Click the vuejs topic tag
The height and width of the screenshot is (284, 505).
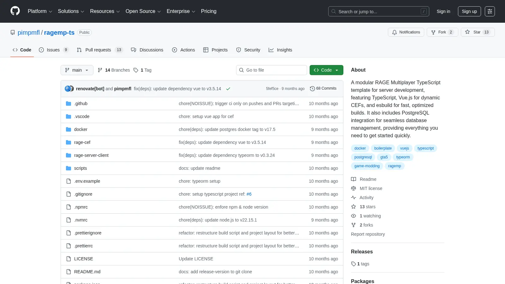tap(405, 148)
